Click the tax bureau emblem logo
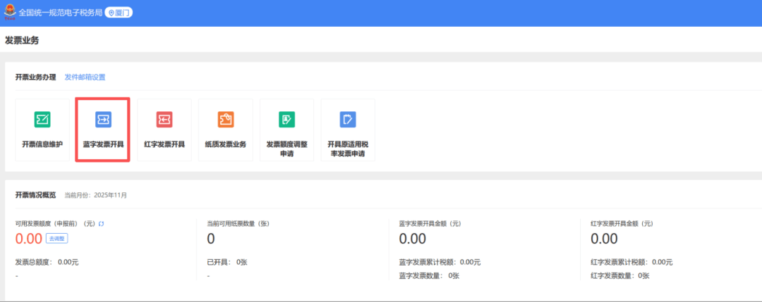The height and width of the screenshot is (302, 762). pyautogui.click(x=9, y=13)
